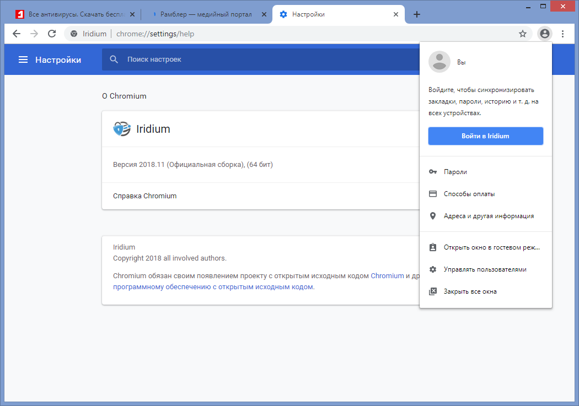Click the red favicon of antivirus tab
This screenshot has height=406, width=579.
tap(19, 14)
